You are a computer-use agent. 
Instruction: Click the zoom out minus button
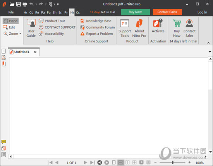click(x=156, y=162)
